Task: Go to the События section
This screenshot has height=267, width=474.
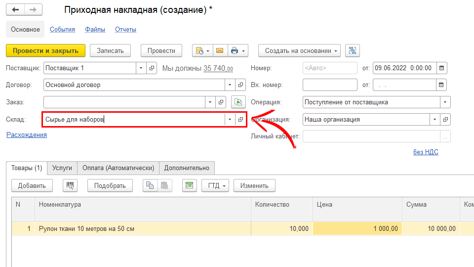Action: (x=62, y=29)
